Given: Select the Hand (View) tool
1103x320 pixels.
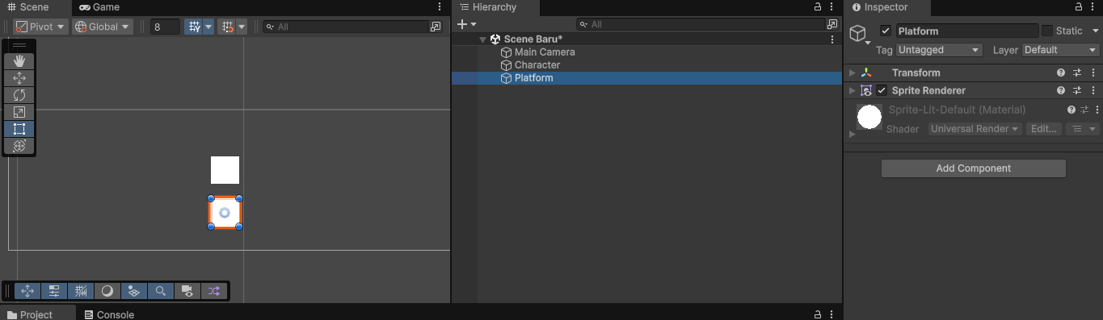Looking at the screenshot, I should (x=19, y=61).
